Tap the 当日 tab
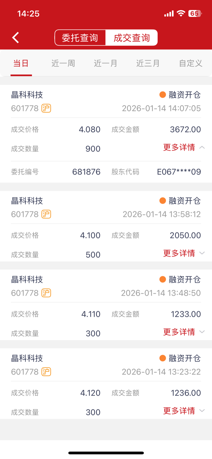The width and height of the screenshot is (212, 459). point(21,63)
